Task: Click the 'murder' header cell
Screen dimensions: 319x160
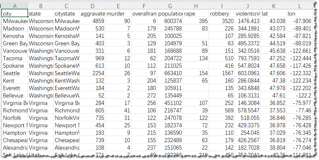Action: point(118,14)
